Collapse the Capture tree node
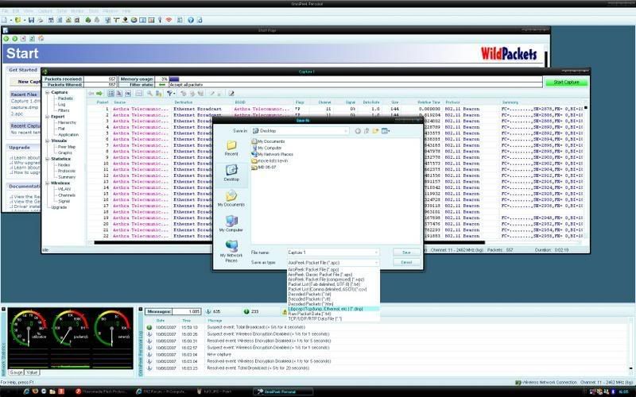Screen dimensions: 636x397 (x=47, y=92)
